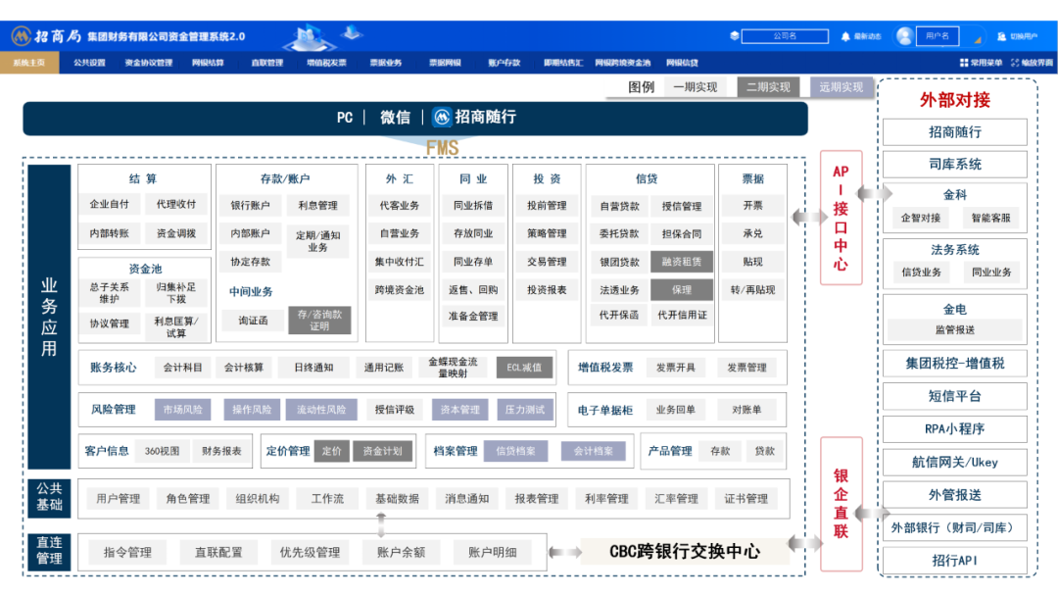Click the 存/咨询款证明 gray box
1058x596 pixels.
(x=319, y=320)
